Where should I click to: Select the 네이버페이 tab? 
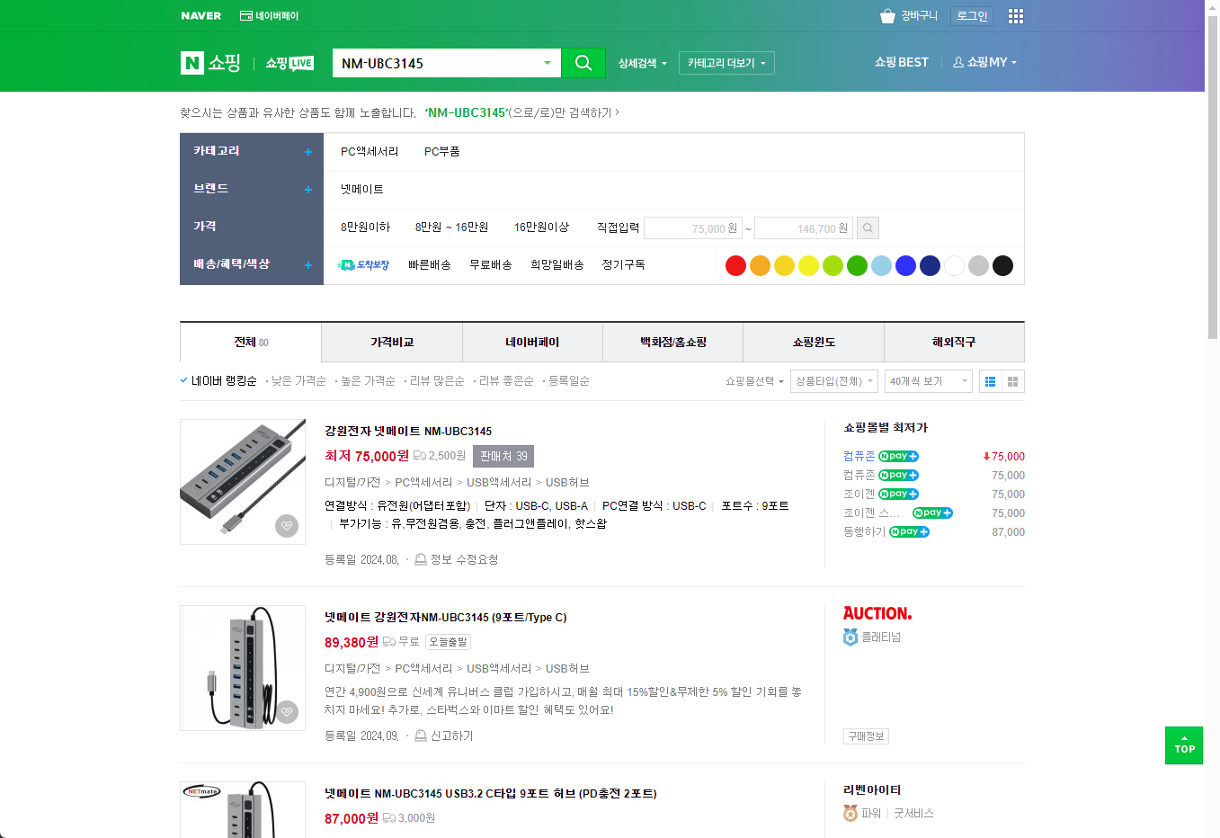pyautogui.click(x=532, y=343)
